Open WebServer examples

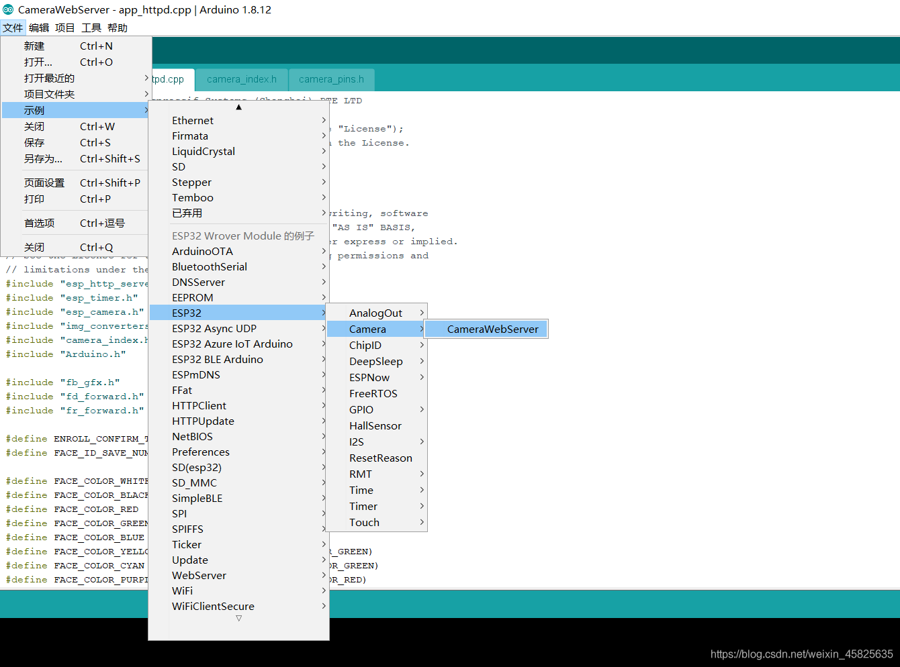pyautogui.click(x=238, y=575)
